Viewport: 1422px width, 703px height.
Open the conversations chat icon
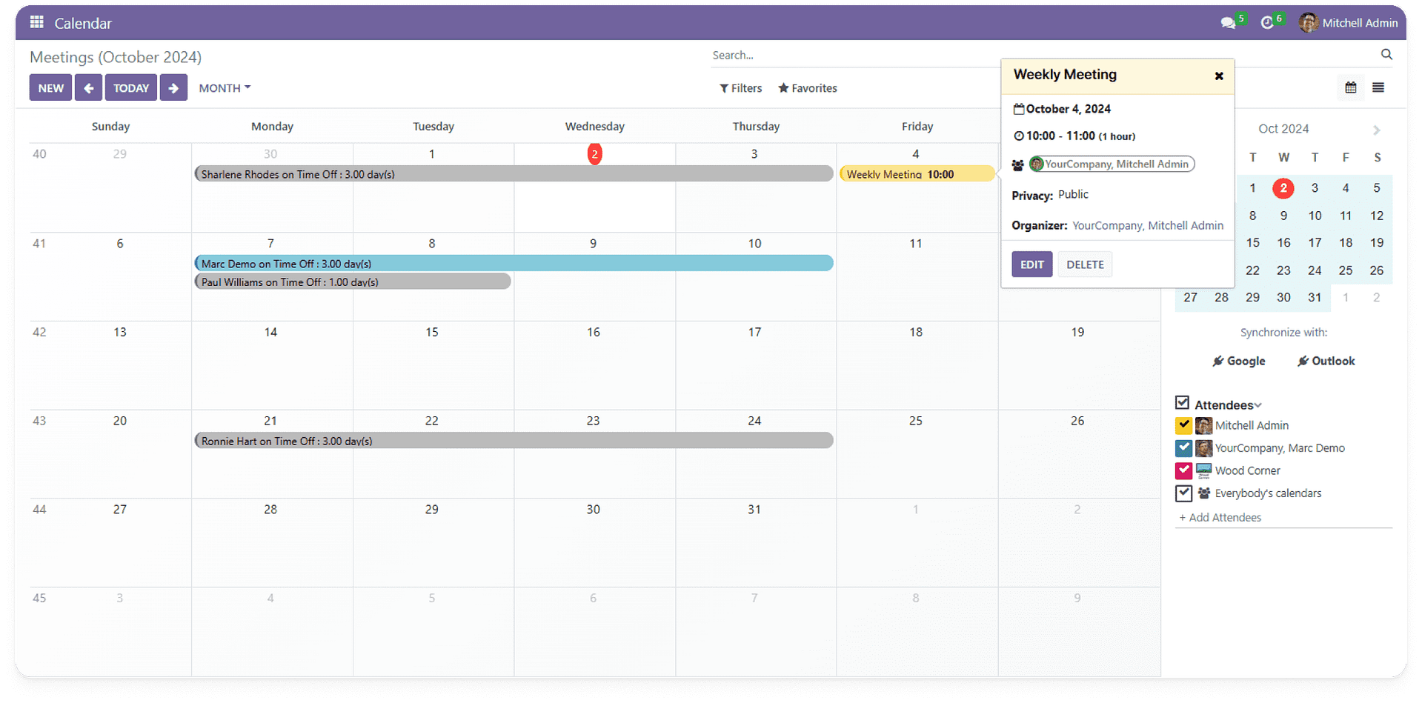pos(1228,23)
